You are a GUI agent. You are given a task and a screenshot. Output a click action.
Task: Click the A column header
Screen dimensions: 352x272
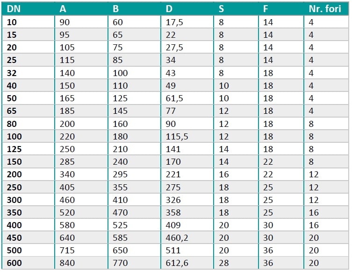click(63, 9)
